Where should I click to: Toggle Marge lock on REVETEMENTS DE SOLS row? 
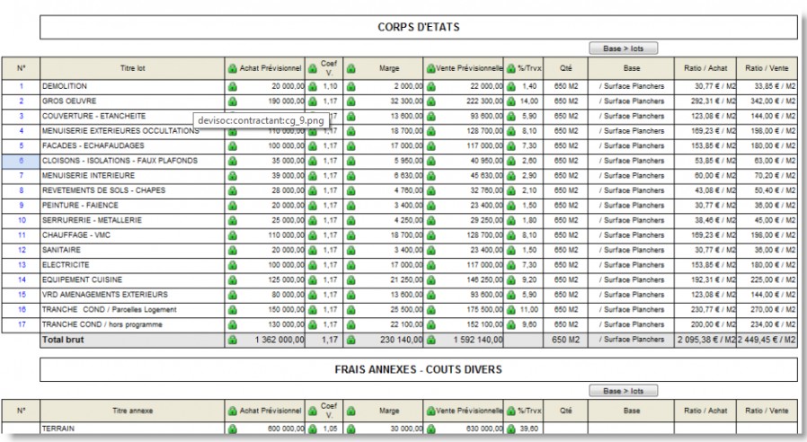351,191
